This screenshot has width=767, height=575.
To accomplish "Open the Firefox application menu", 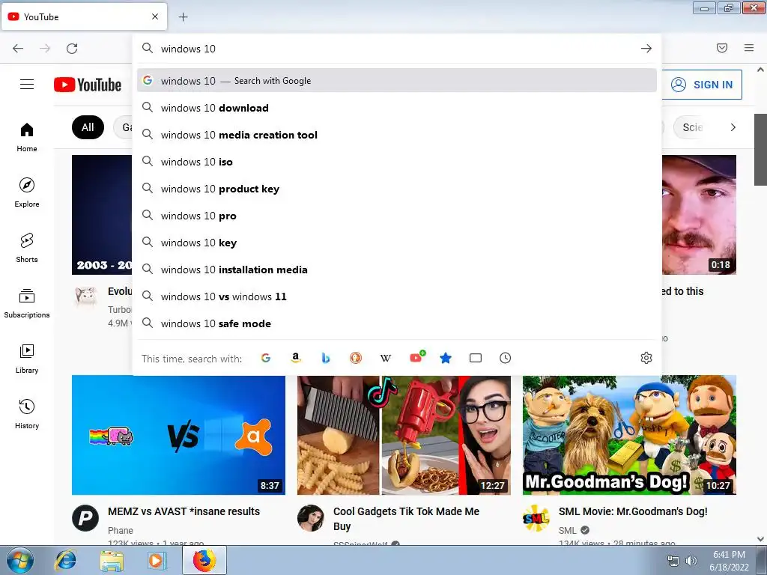I will (749, 48).
